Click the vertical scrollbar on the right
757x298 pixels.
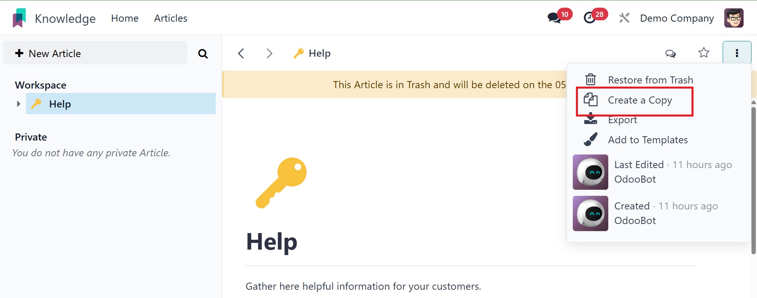754,180
